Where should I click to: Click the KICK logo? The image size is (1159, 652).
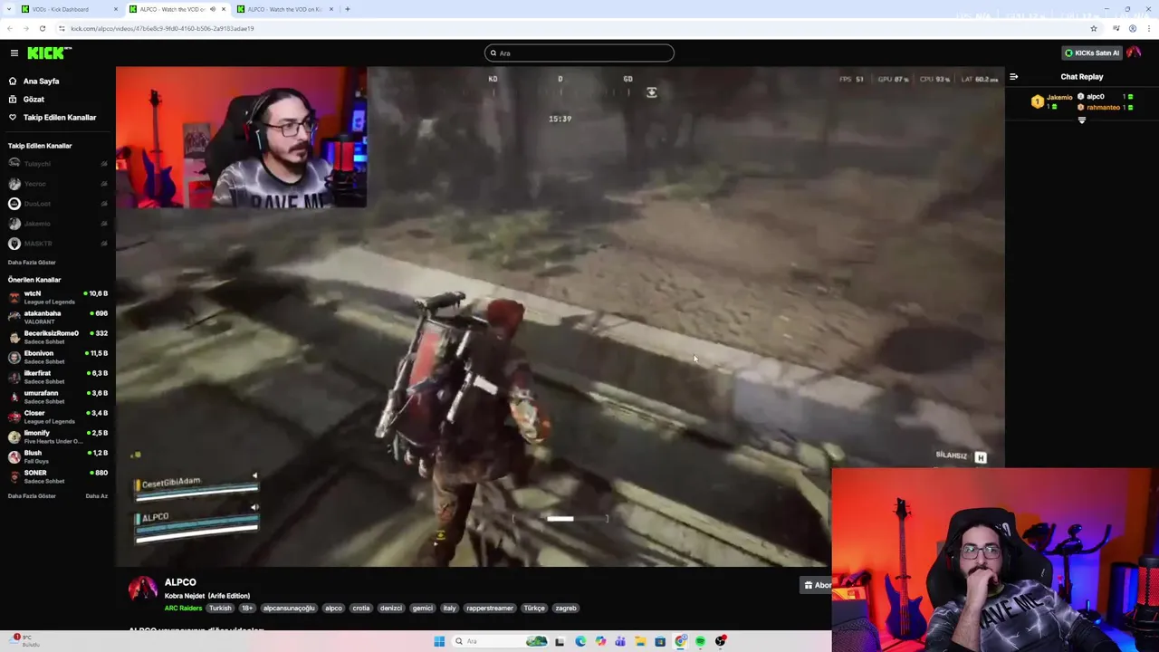49,53
